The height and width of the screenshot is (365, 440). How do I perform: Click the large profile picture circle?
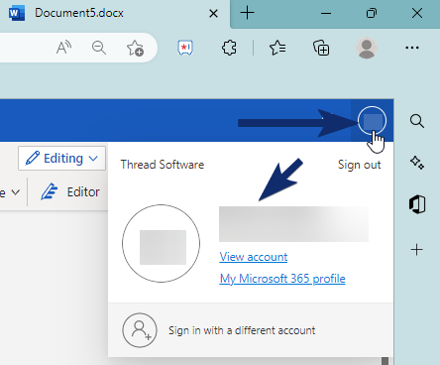click(161, 243)
